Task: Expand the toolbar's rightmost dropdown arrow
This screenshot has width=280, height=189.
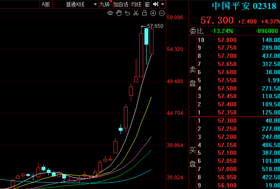Action: tap(163, 4)
